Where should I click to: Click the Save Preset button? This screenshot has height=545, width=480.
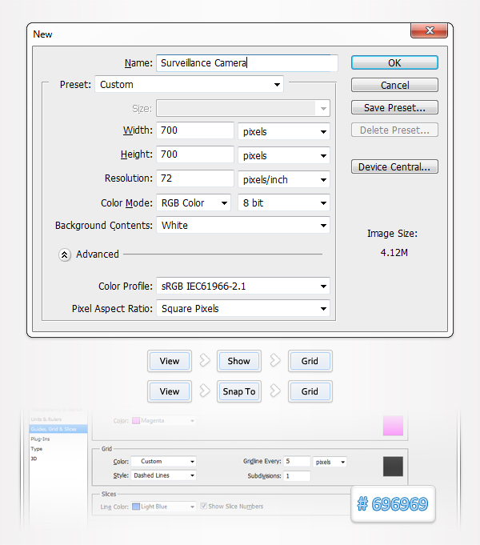pos(394,108)
